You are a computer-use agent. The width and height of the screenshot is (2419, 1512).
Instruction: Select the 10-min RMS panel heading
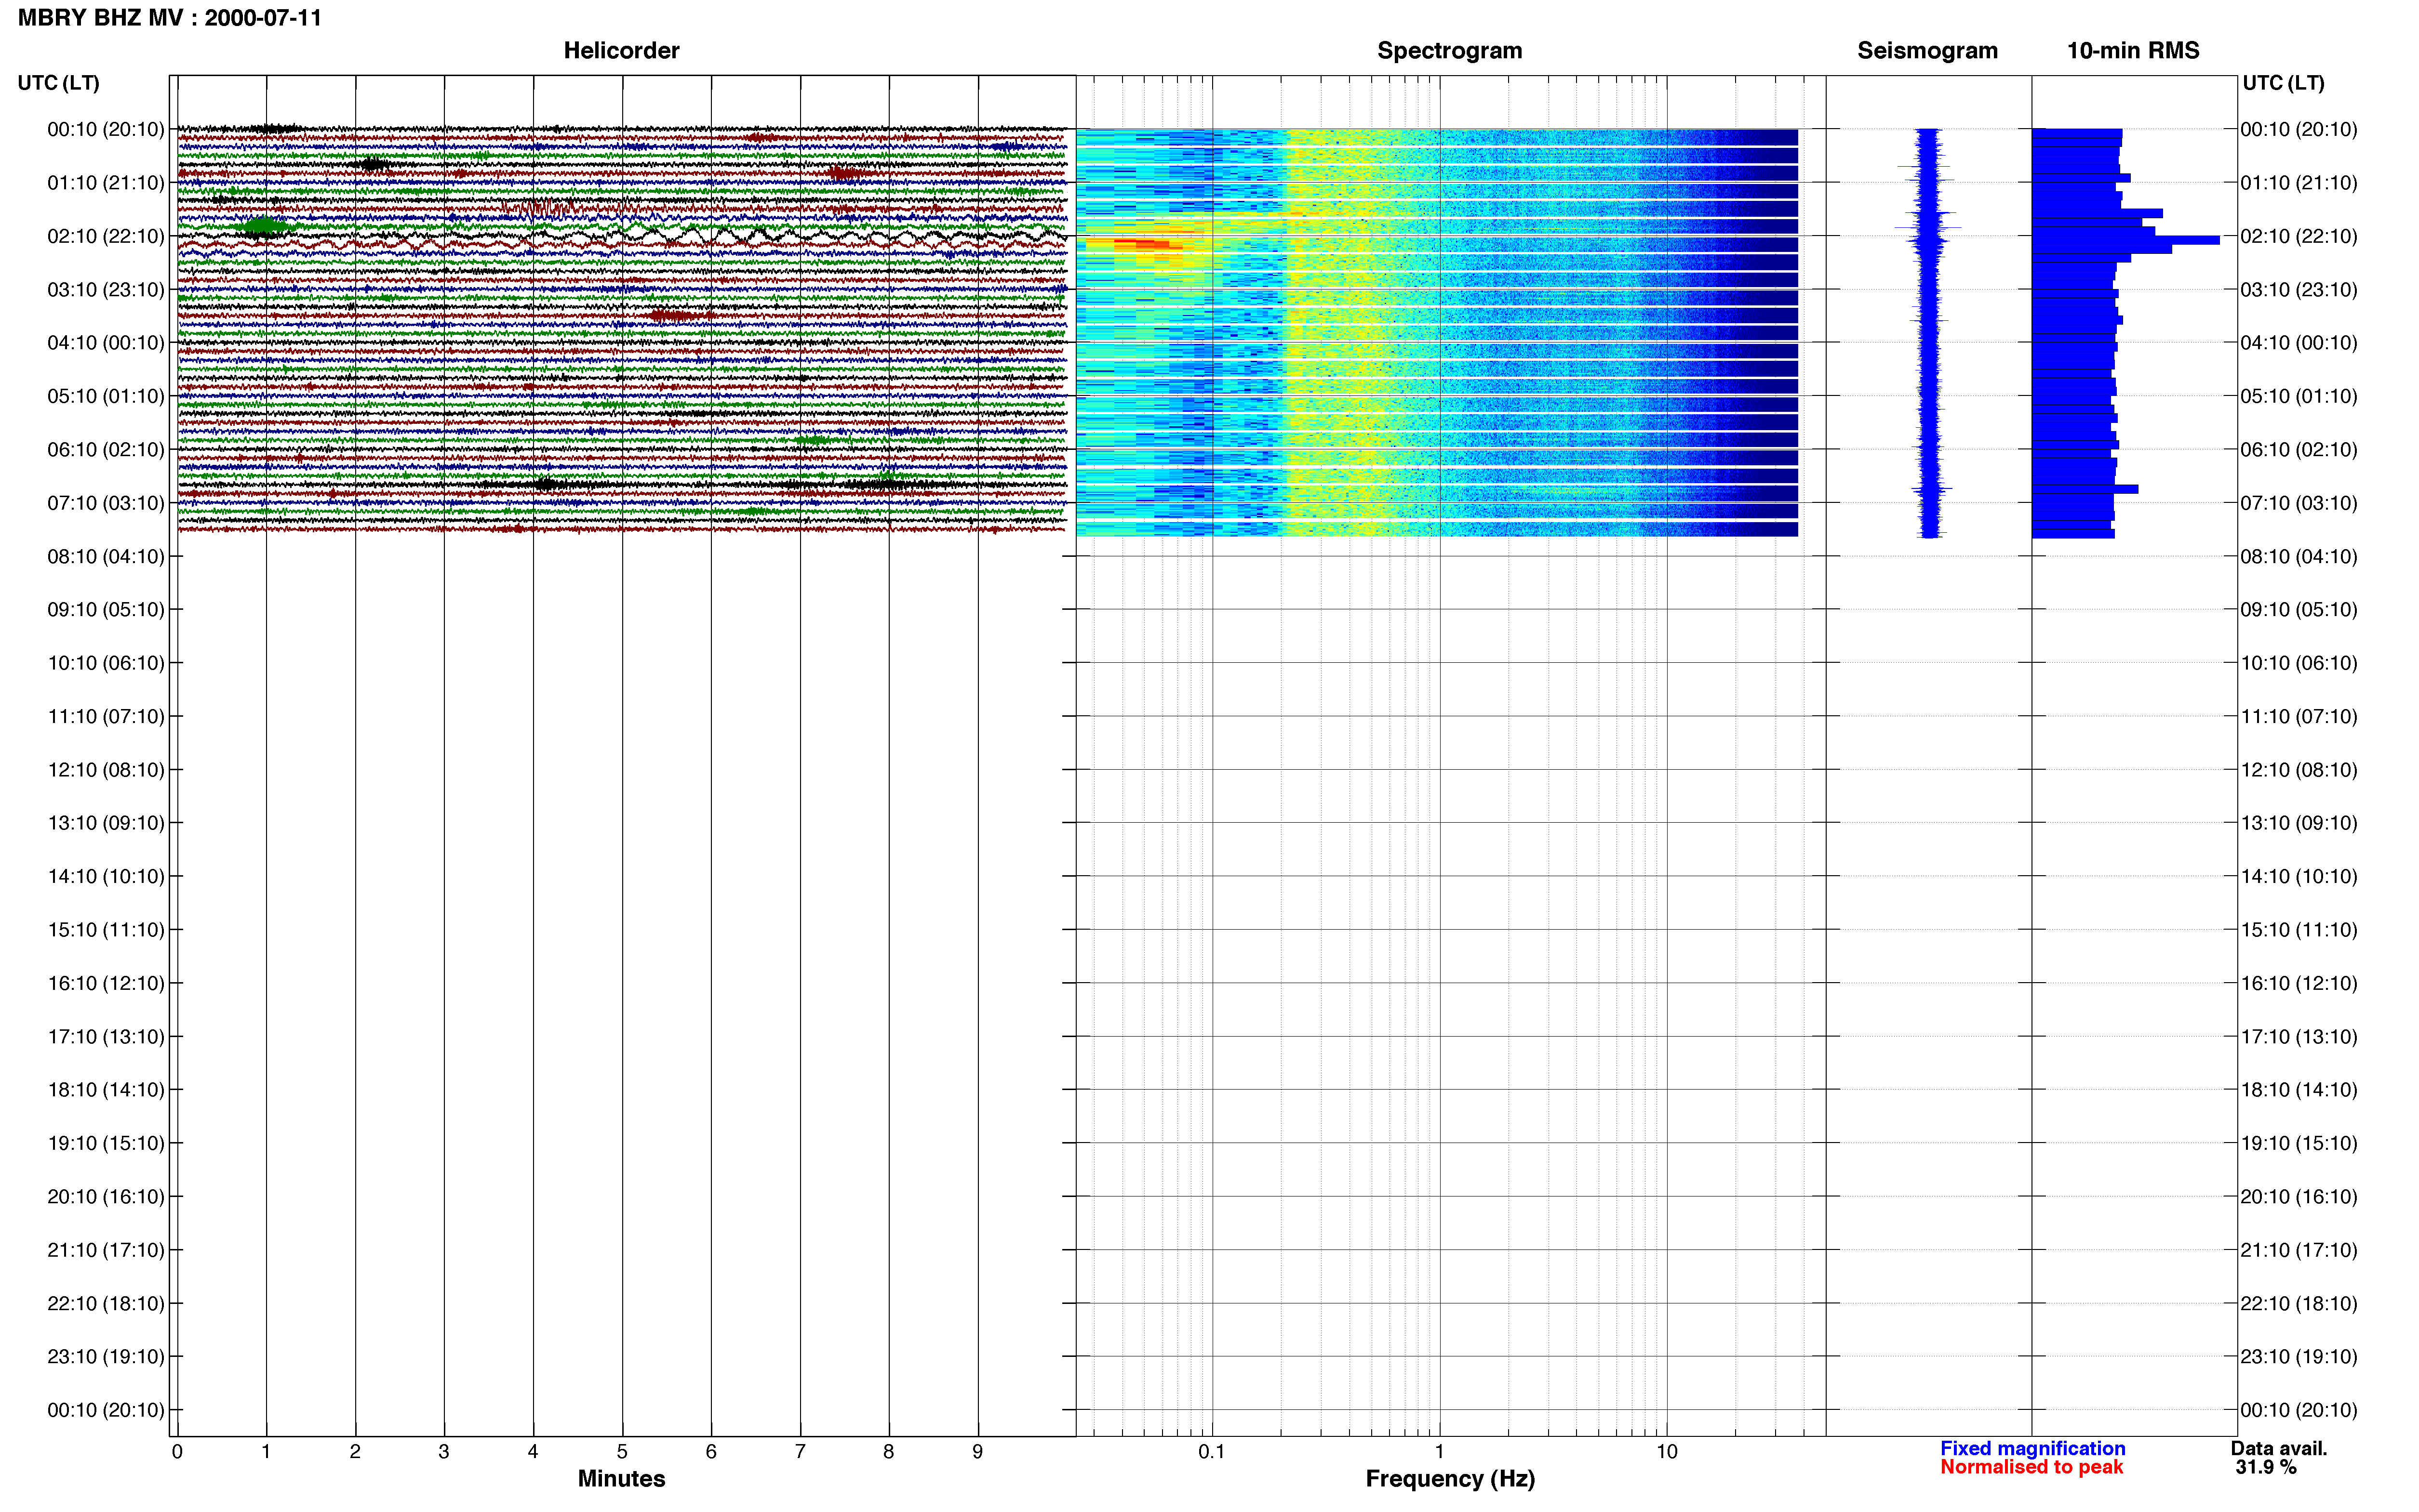2133,50
